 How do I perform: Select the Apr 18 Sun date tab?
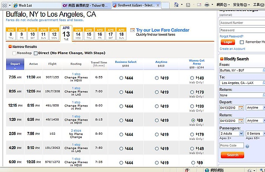pos(121,34)
